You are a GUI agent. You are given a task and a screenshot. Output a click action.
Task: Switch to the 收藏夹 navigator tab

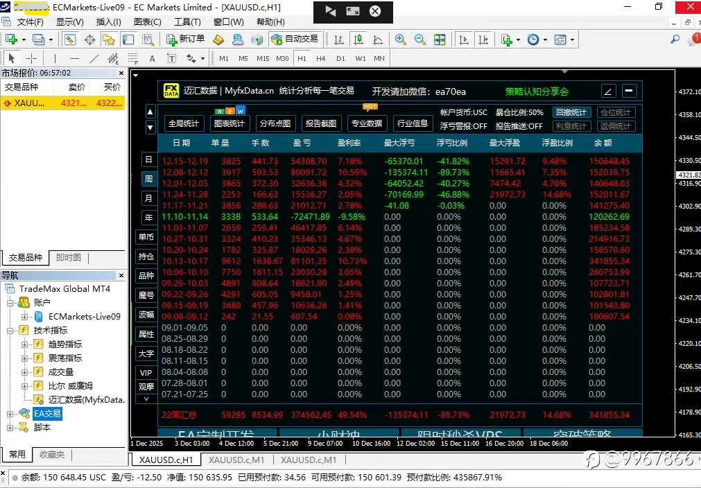[52, 455]
